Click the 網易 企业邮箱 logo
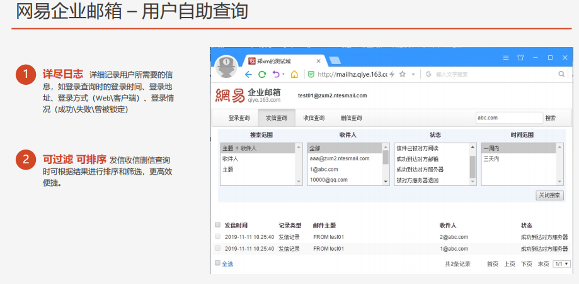579x284 pixels. [x=248, y=96]
